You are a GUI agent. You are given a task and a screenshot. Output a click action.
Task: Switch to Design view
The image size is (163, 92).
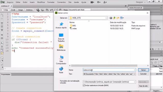(x=21, y=10)
